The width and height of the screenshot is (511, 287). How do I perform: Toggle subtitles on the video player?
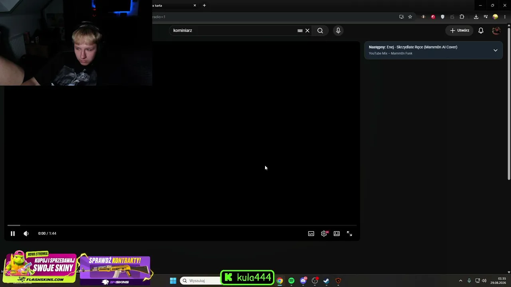coord(311,234)
